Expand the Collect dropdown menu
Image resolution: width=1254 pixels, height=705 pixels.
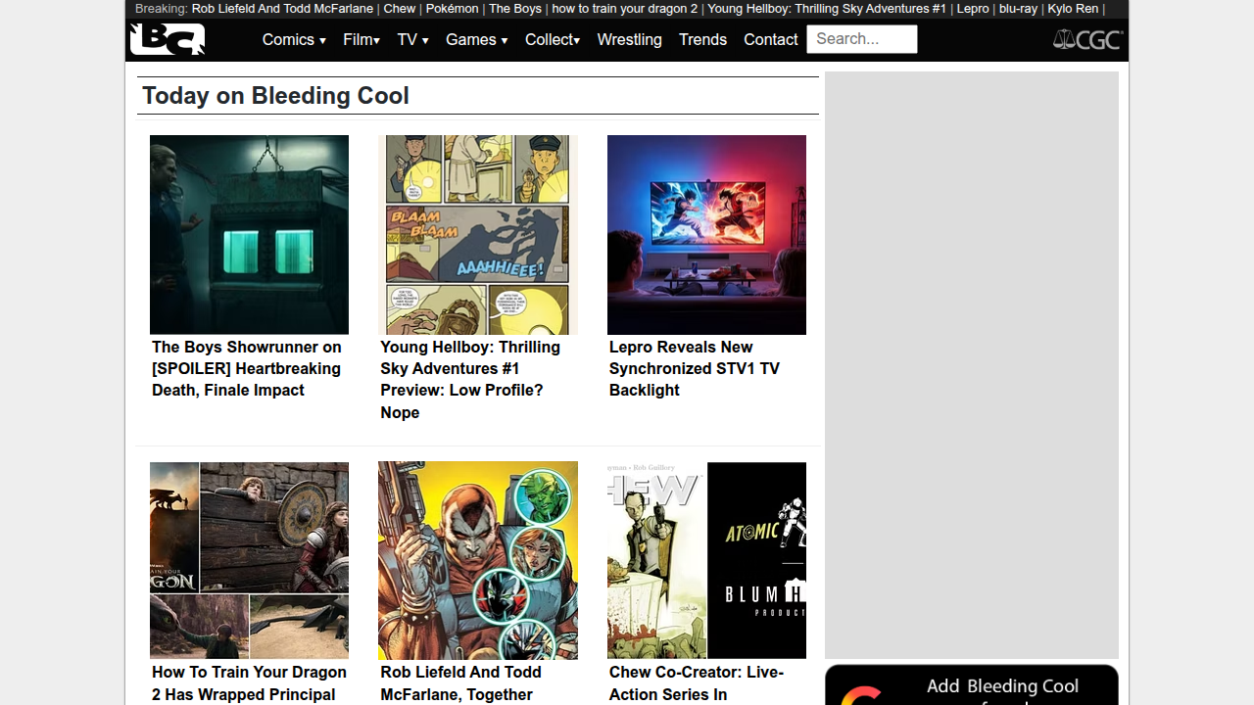(553, 40)
